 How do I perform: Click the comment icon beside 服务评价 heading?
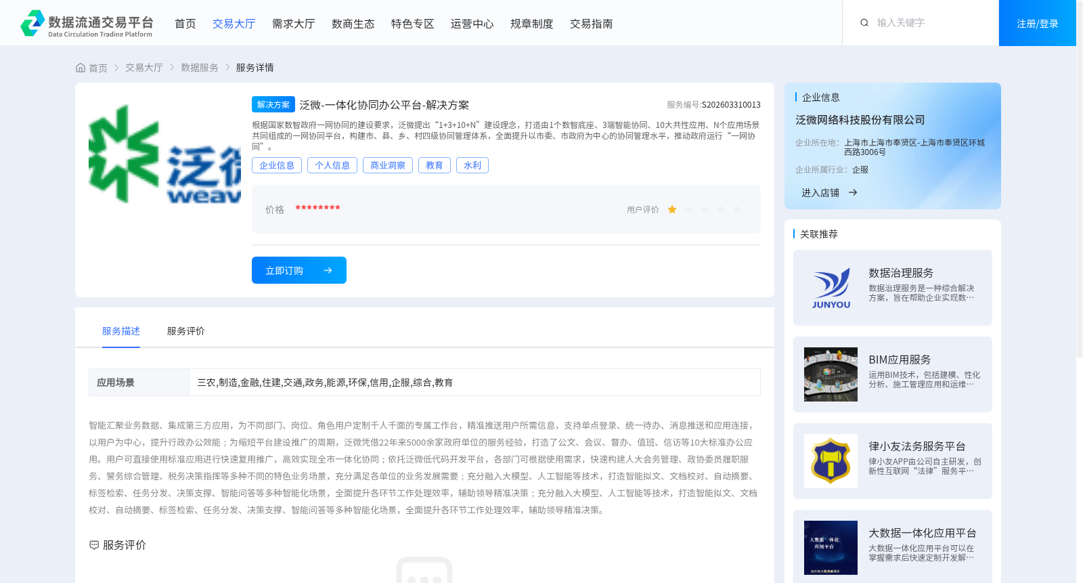tap(94, 545)
